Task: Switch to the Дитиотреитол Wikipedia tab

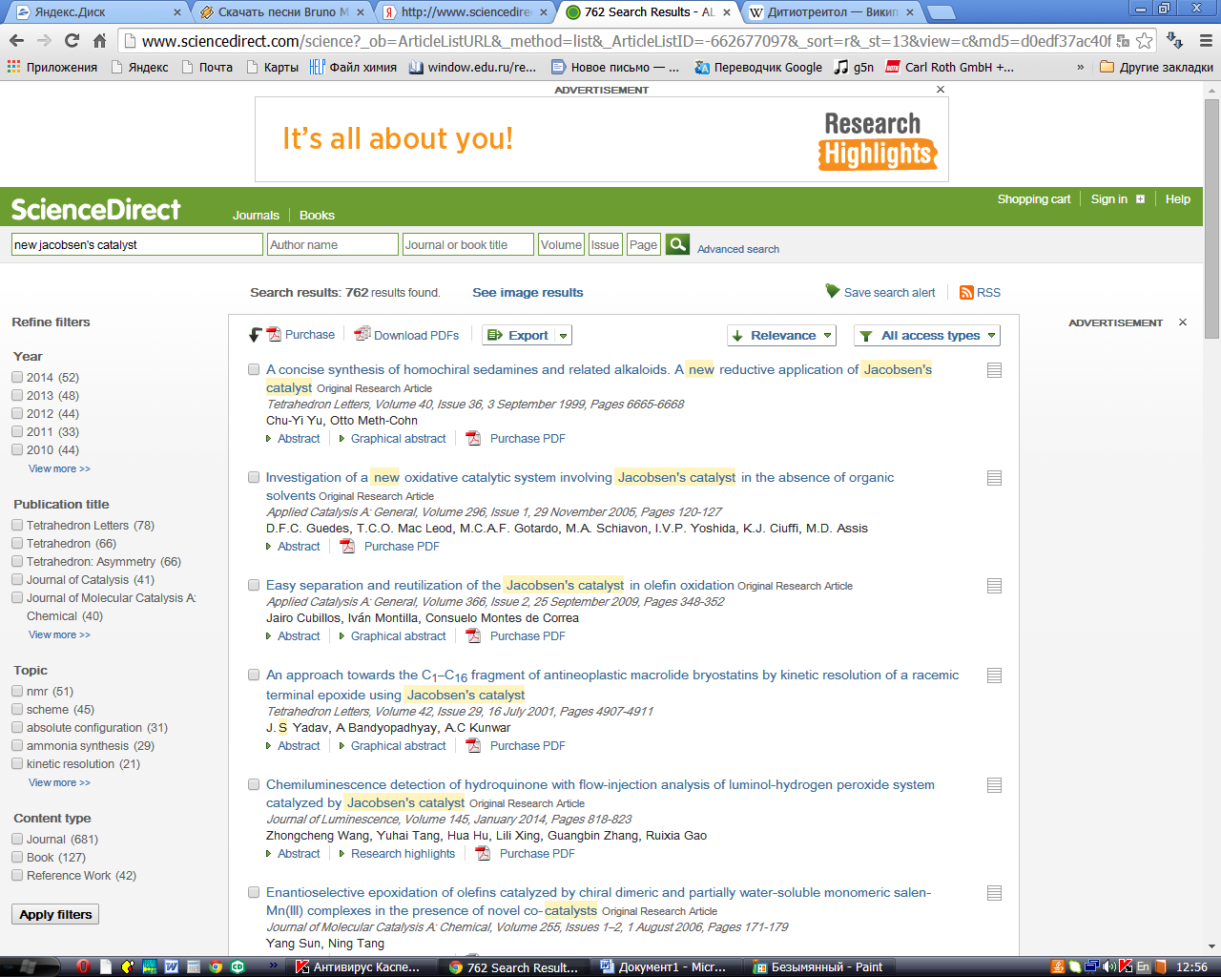Action: [x=833, y=11]
